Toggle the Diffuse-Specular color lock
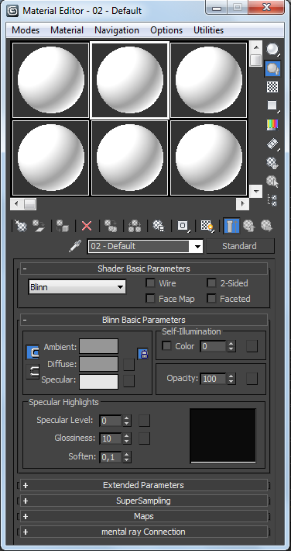 (x=33, y=372)
